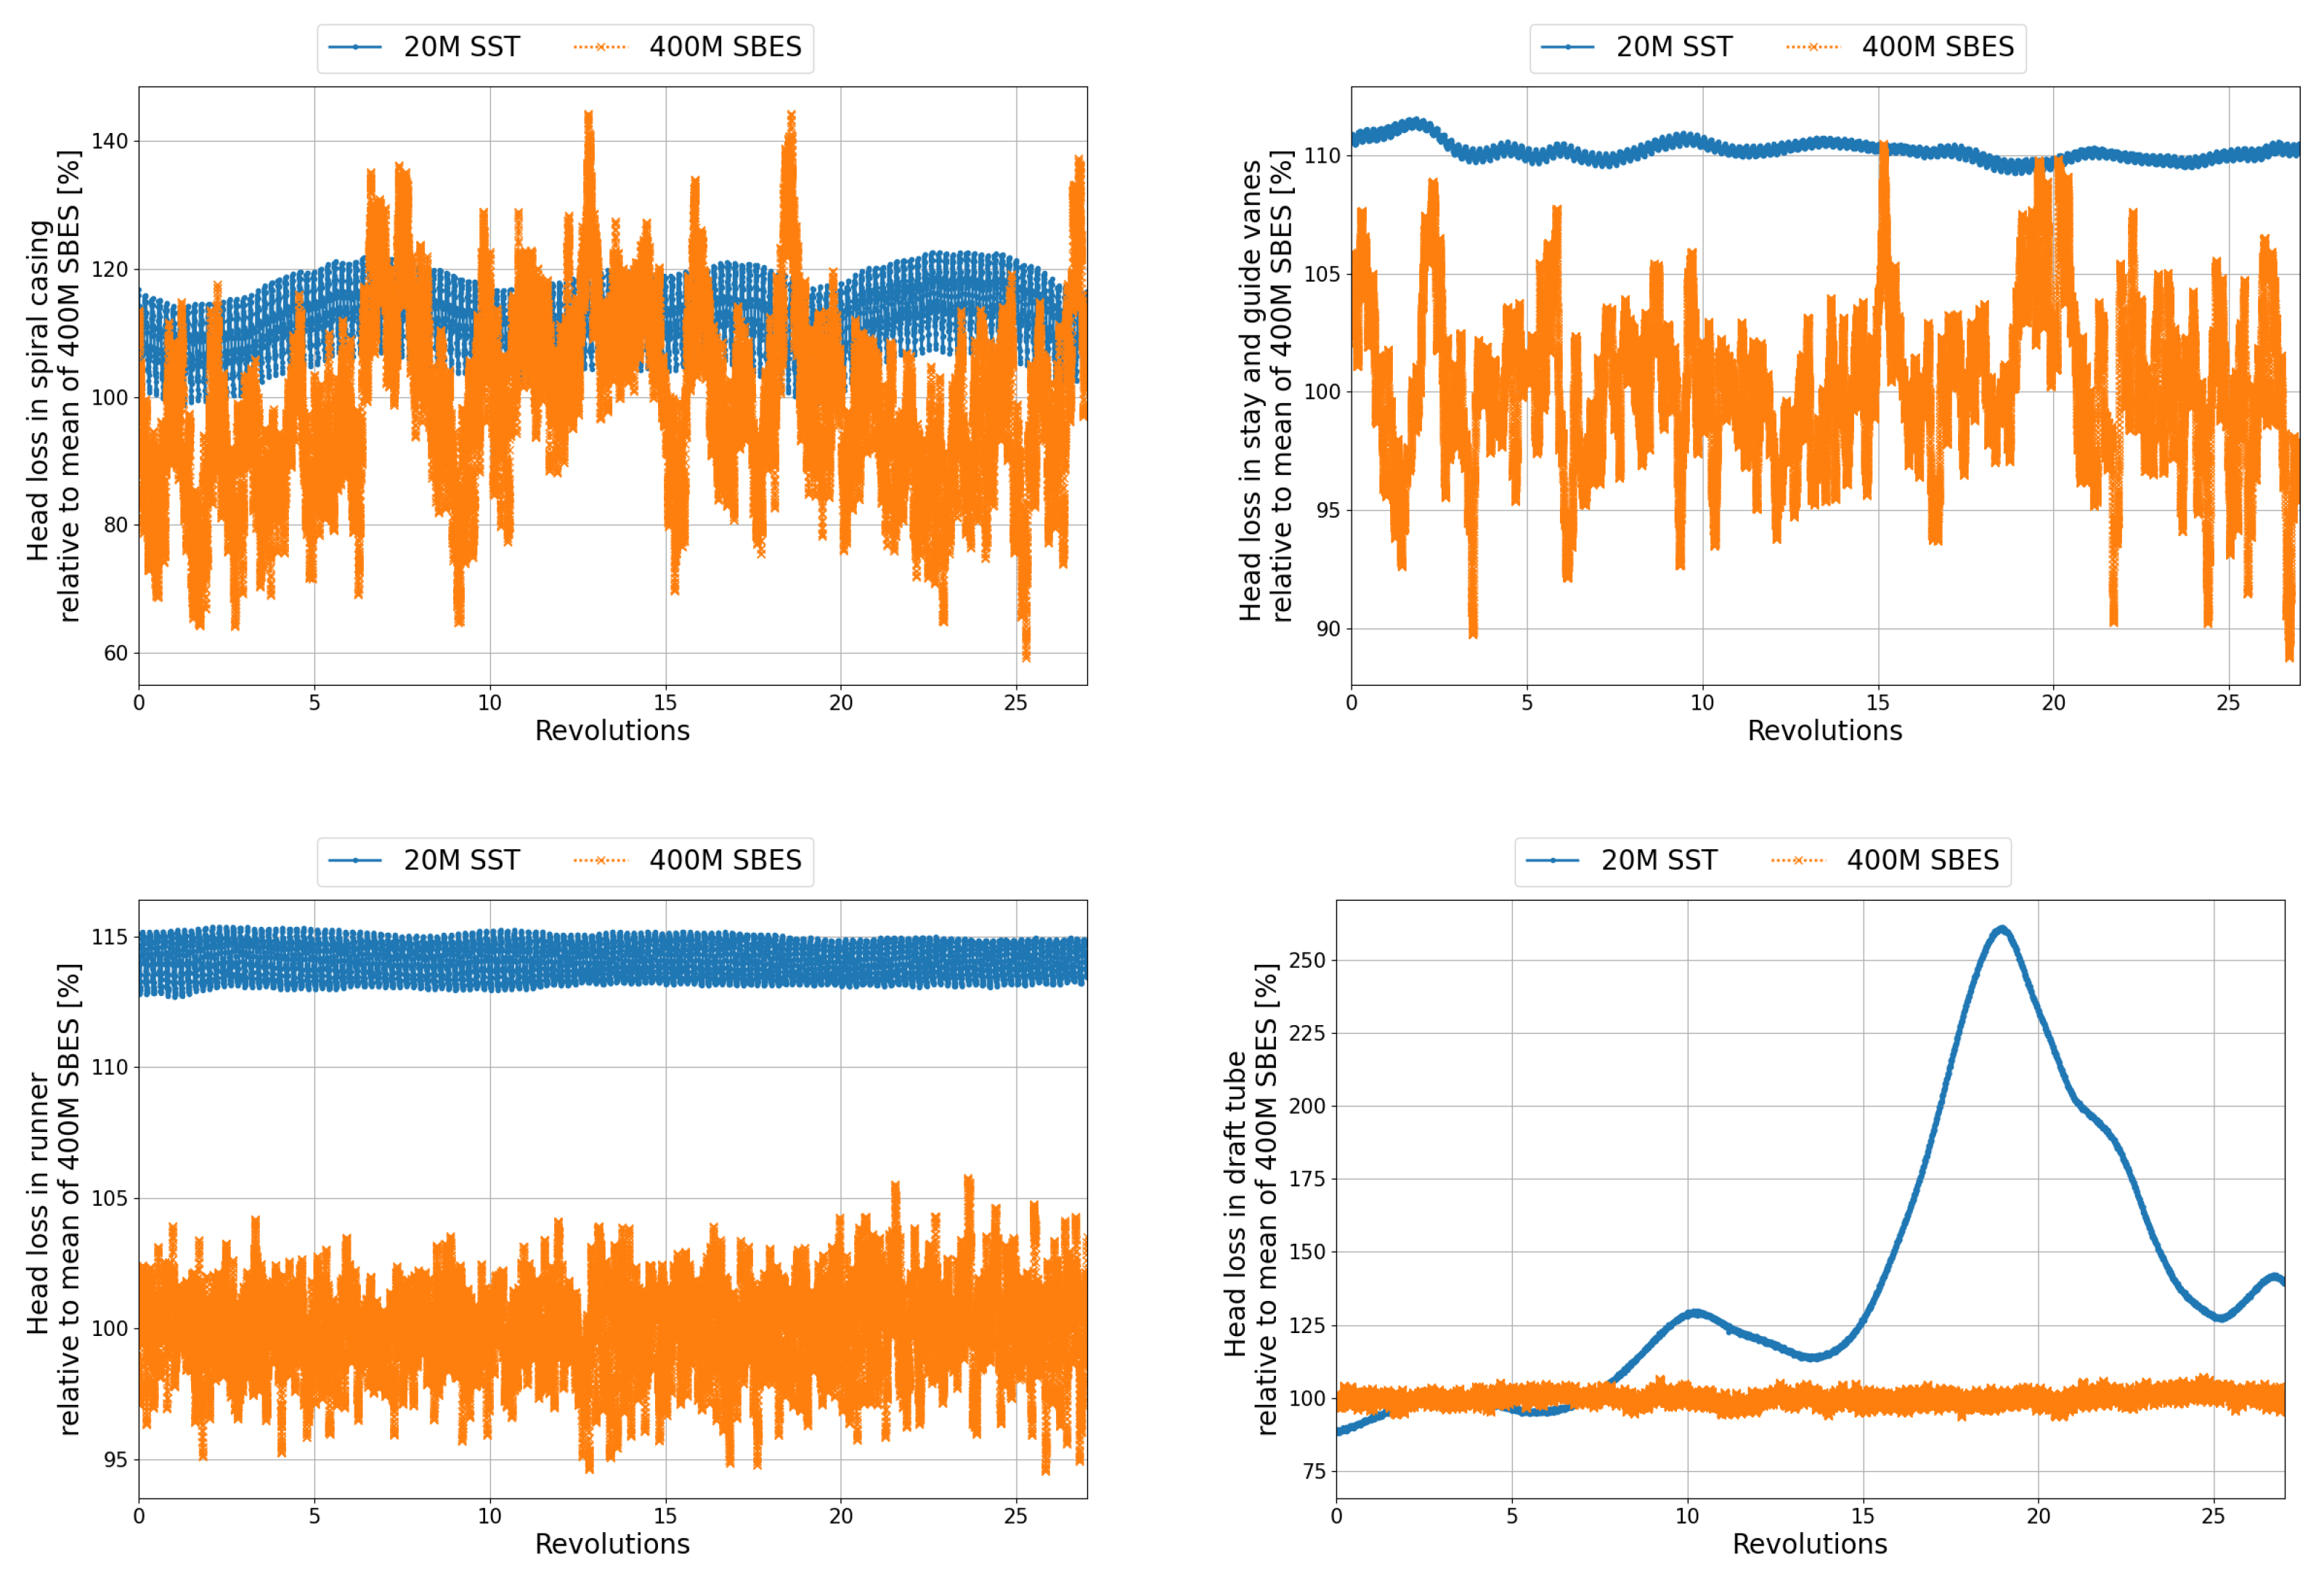Image resolution: width=2324 pixels, height=1575 pixels.
Task: Click the 140 y-axis tick label in spiral casing plot
Action: point(109,141)
